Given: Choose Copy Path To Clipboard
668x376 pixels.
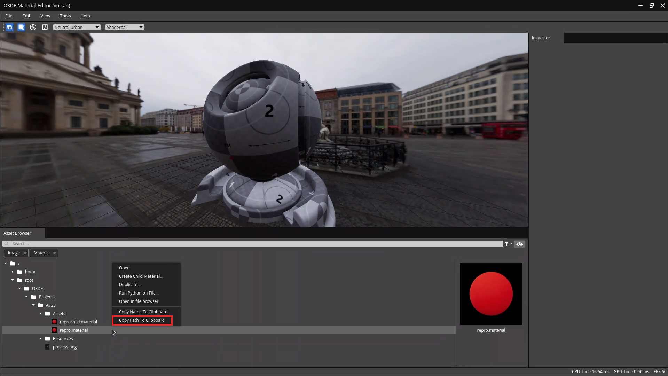Looking at the screenshot, I should point(142,320).
